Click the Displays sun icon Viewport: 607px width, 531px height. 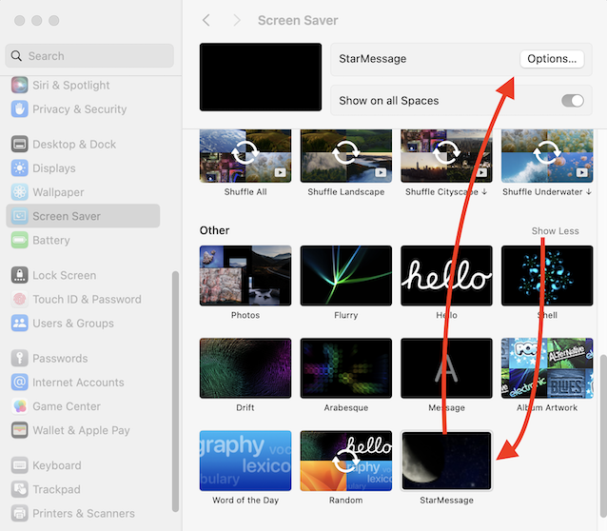tap(19, 168)
